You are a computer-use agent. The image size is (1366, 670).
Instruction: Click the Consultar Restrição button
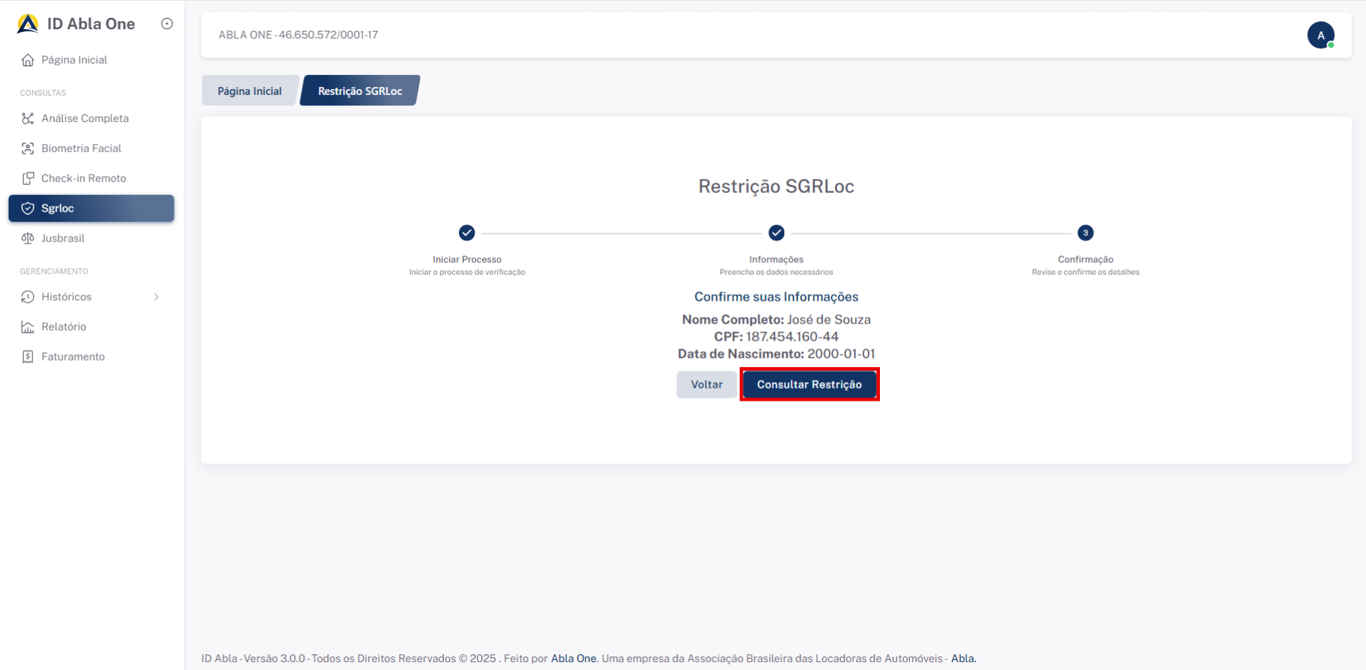coord(809,384)
